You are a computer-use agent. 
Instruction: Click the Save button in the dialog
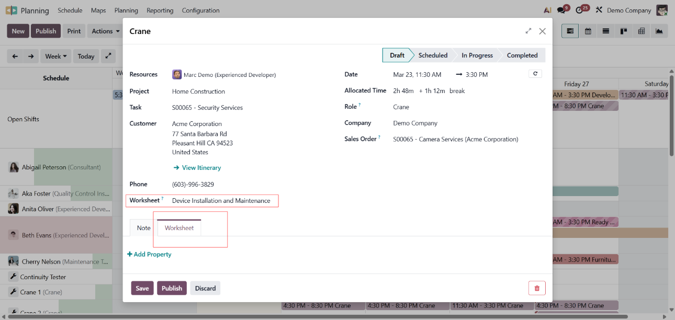(142, 288)
